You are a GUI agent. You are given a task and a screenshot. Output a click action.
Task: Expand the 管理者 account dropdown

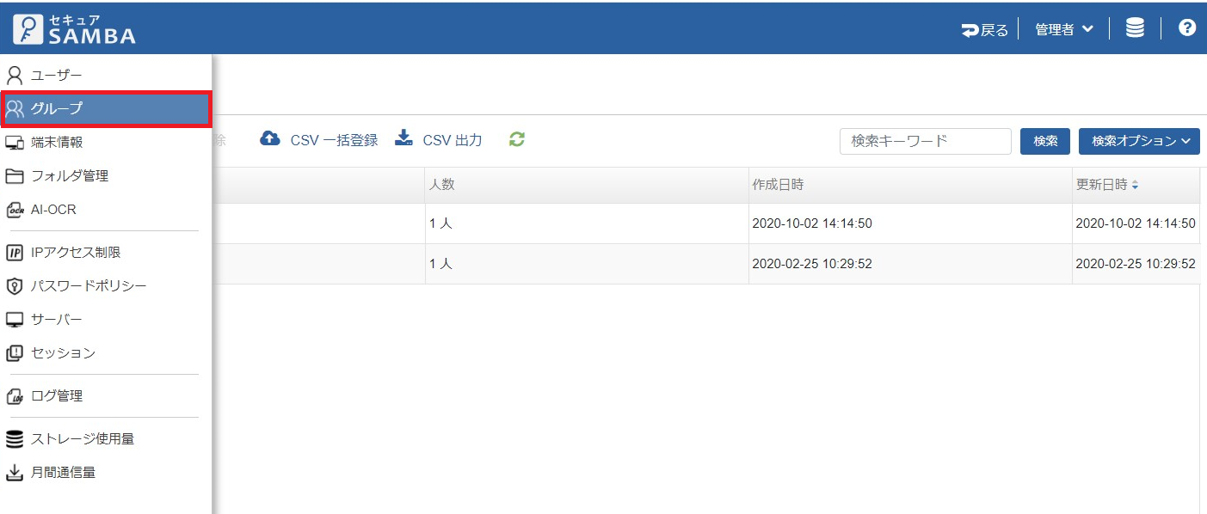1063,29
